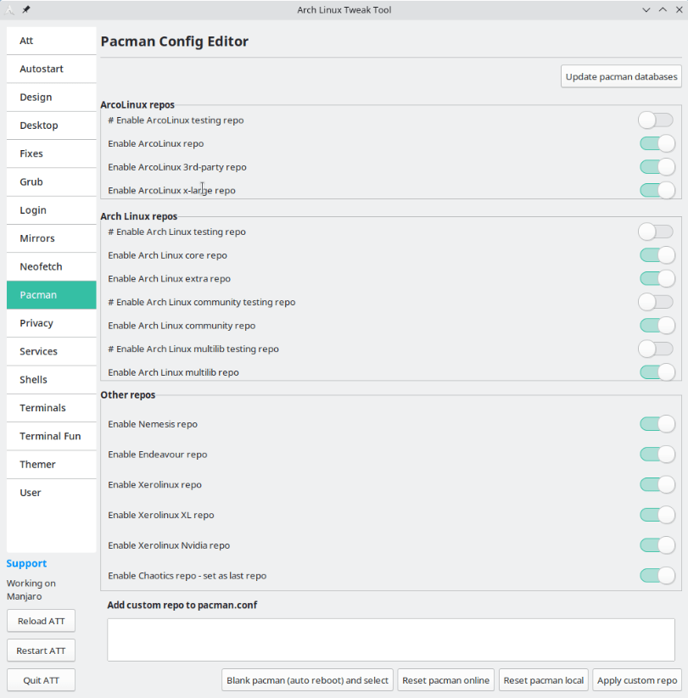Apply the custom repo
Viewport: 688px width, 698px height.
(x=637, y=680)
